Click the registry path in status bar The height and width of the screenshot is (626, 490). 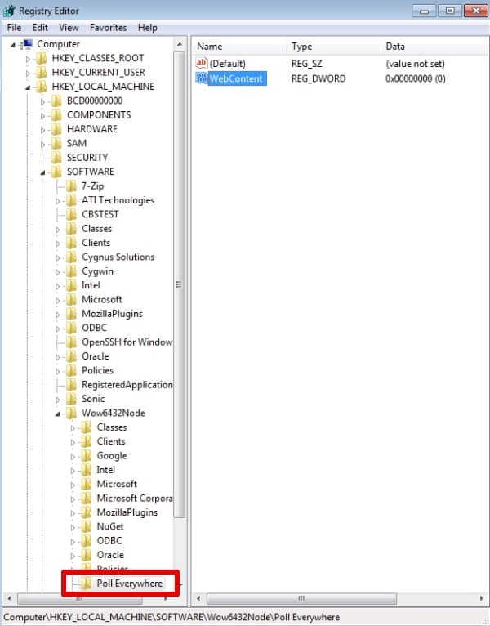pyautogui.click(x=171, y=617)
